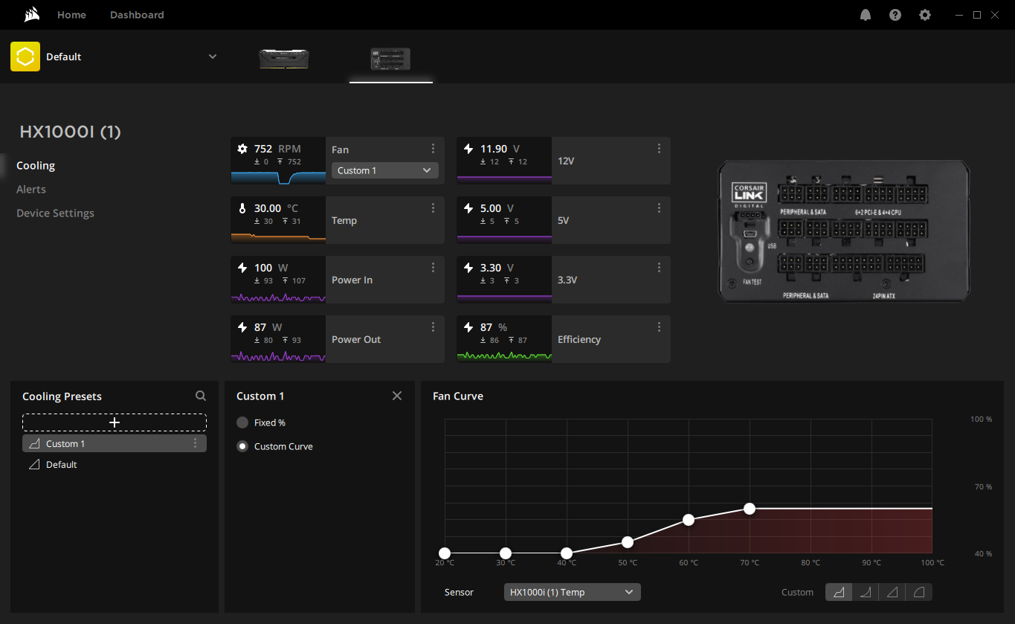Apply the third custom curve shape preset
Screen dimensions: 1015x624
pos(892,592)
